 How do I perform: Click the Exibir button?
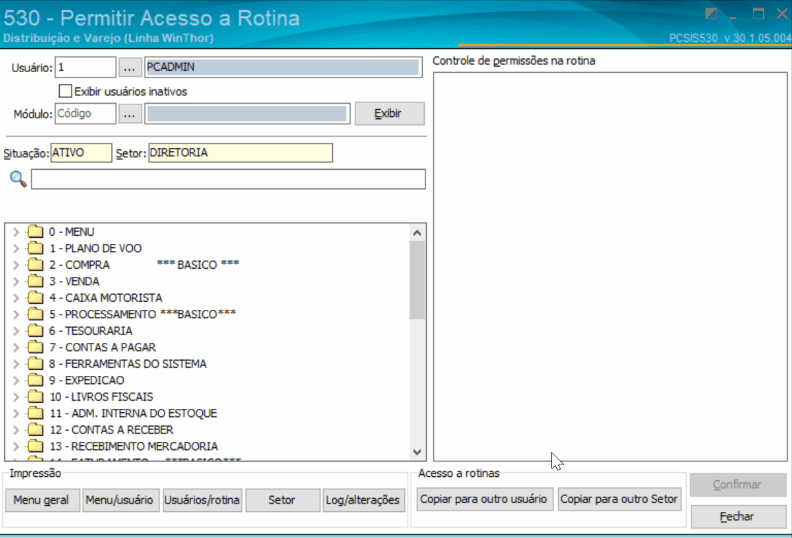(389, 113)
